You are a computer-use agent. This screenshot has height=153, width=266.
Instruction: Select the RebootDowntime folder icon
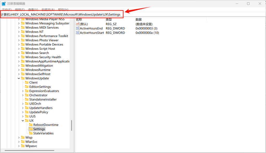[31, 125]
